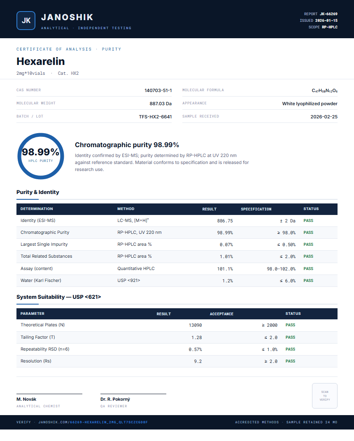Click signatory name Dr. R. Pokorný
Viewport: 354px width, 441px height.
115,399
